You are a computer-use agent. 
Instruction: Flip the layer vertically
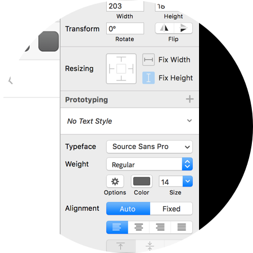point(183,28)
